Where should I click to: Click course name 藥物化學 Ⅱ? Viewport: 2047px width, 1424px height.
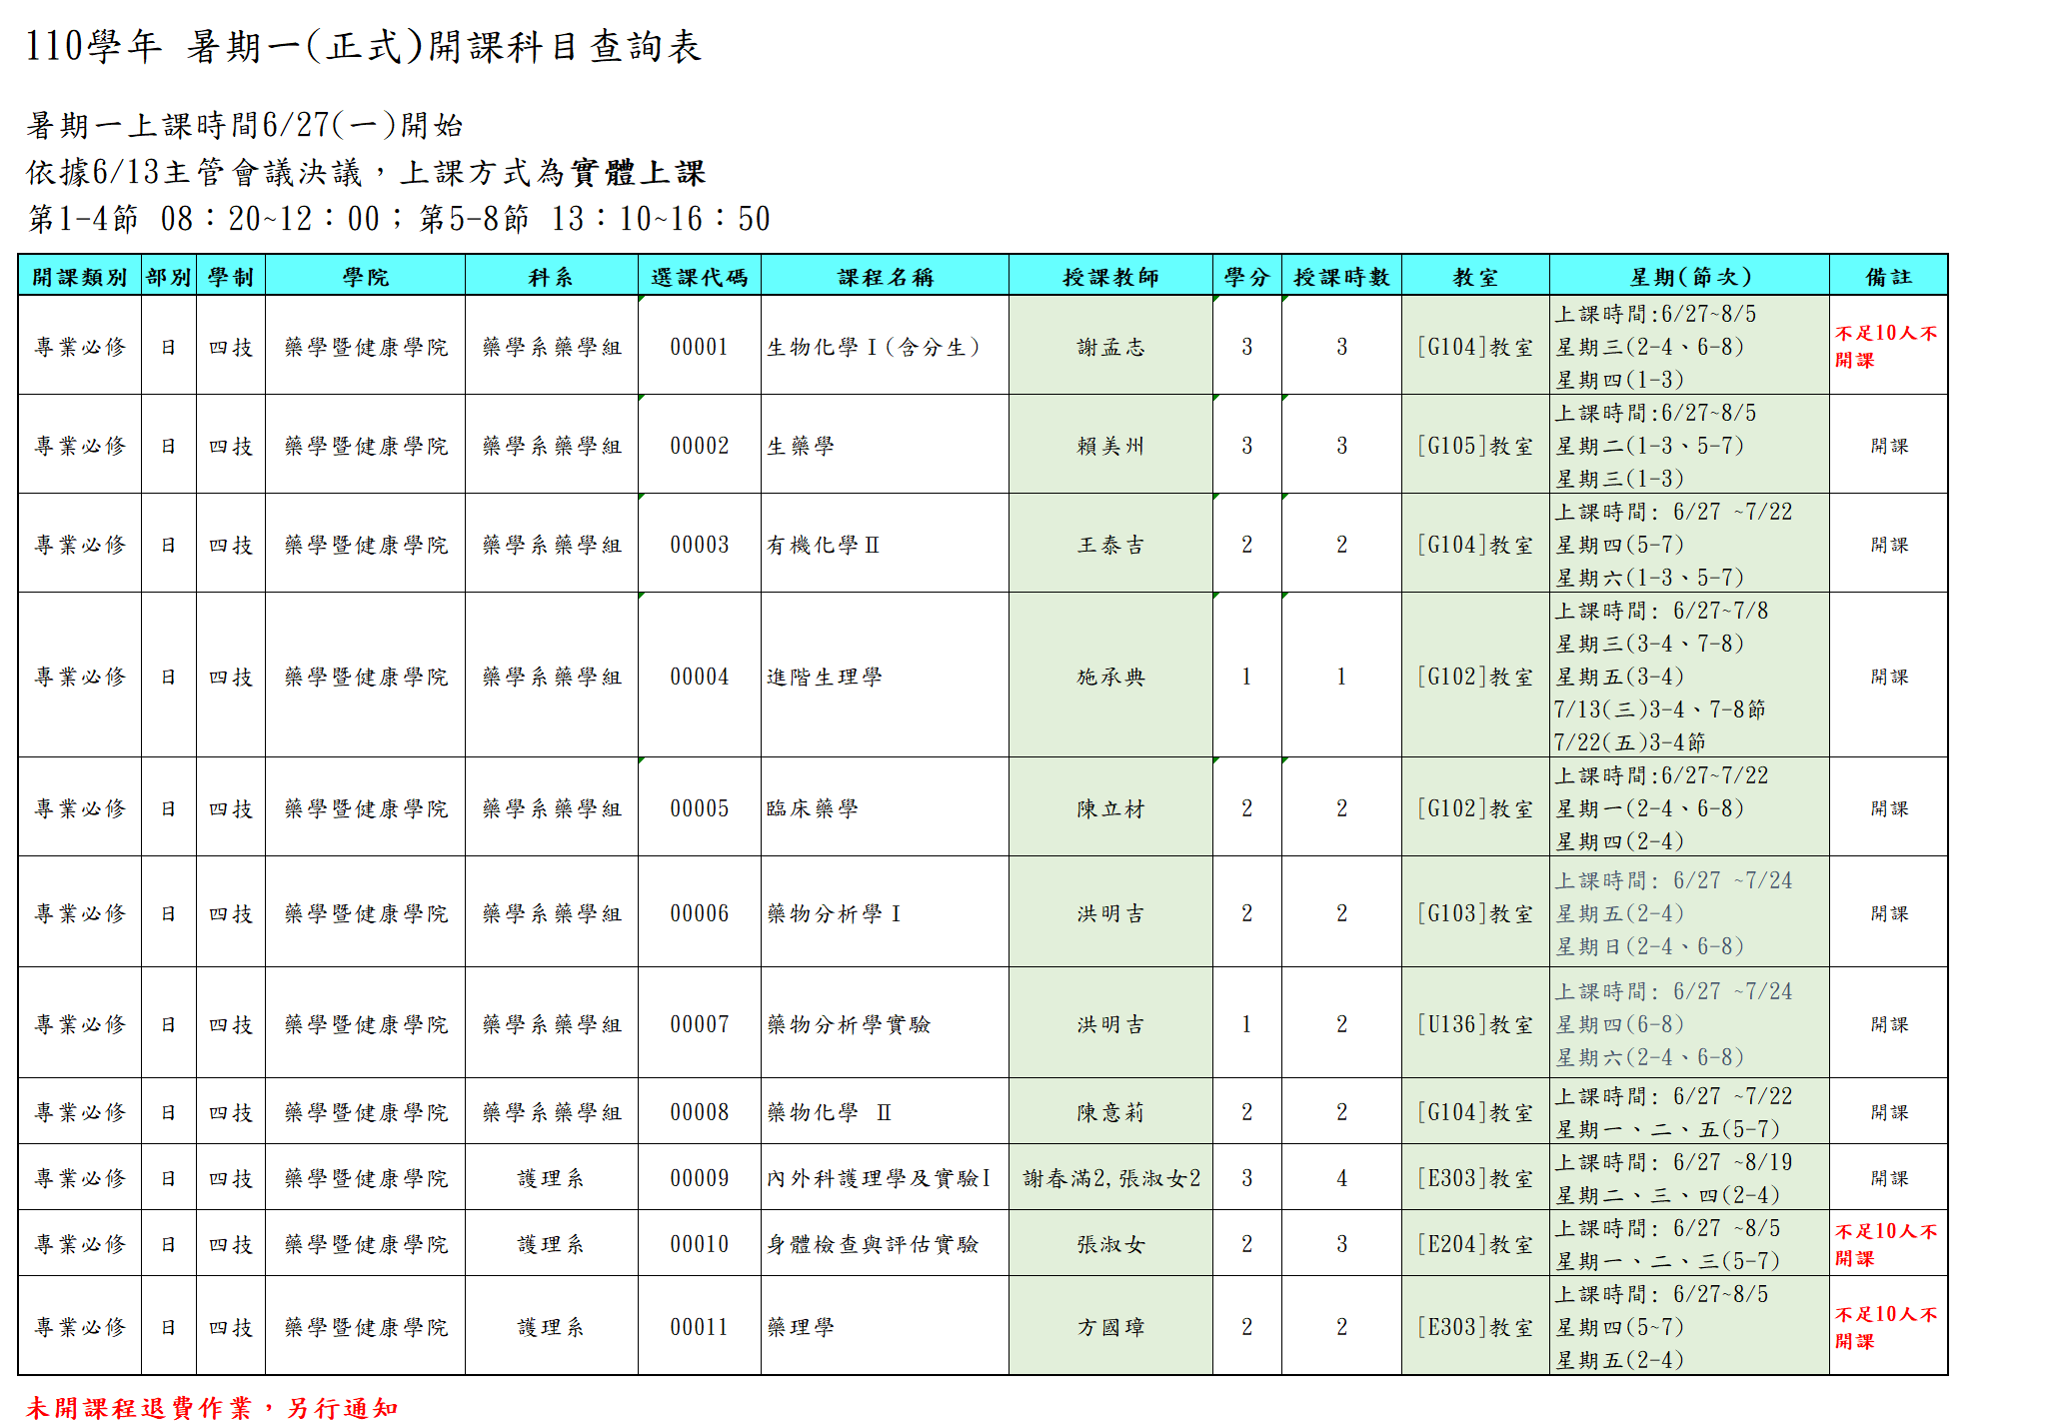coord(830,1112)
